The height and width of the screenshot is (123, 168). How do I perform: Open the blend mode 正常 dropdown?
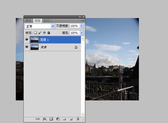point(40,26)
